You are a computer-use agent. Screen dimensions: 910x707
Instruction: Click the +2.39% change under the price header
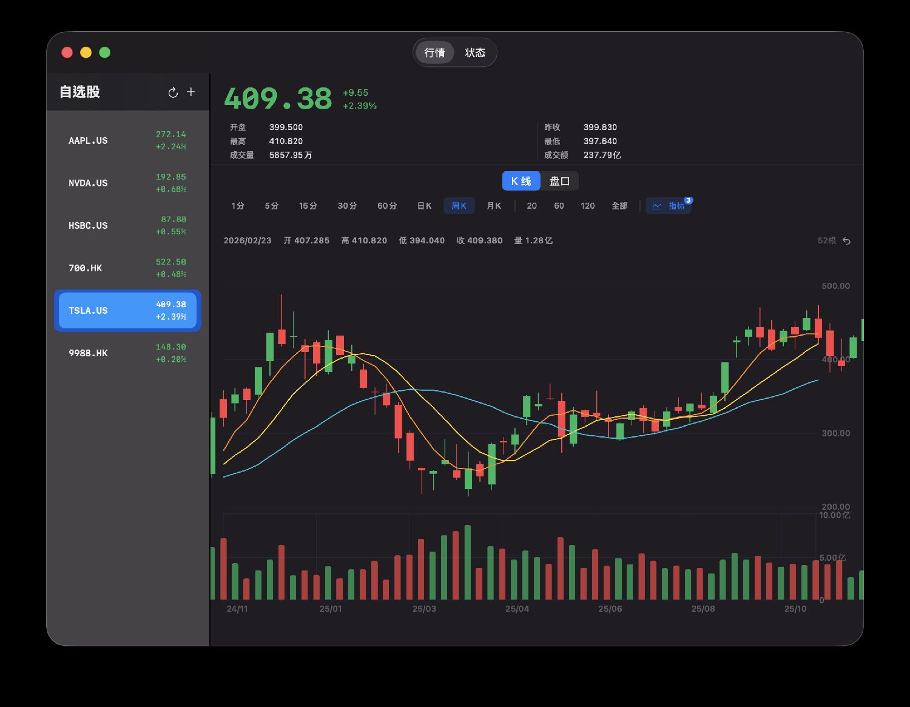click(360, 106)
